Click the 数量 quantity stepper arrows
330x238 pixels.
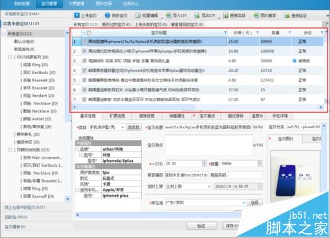260,163
